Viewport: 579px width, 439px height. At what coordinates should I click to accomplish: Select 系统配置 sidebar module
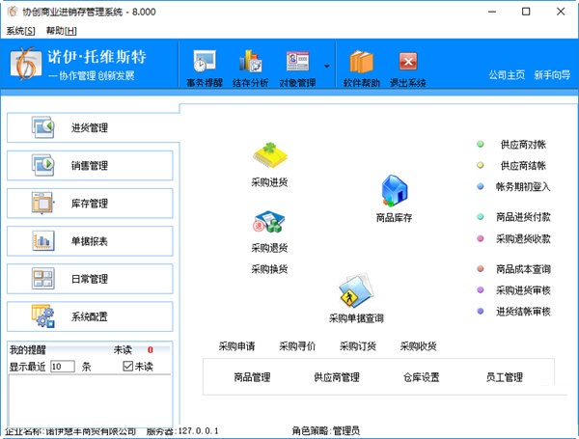[90, 316]
